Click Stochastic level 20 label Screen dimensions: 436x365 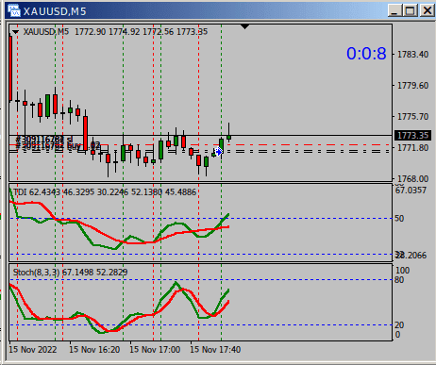tap(399, 325)
